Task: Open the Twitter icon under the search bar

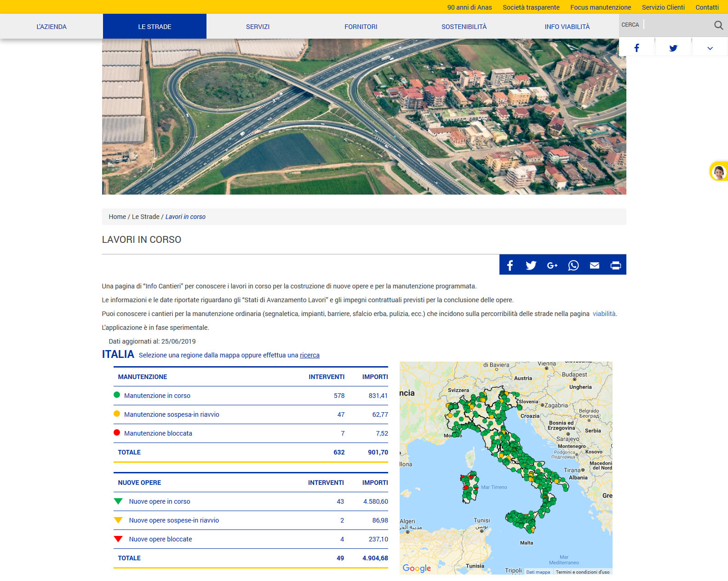Action: pyautogui.click(x=673, y=48)
